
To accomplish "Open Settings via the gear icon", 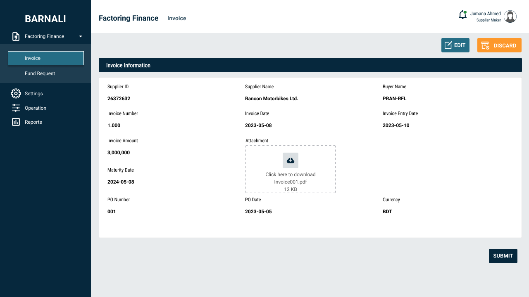I will [16, 94].
